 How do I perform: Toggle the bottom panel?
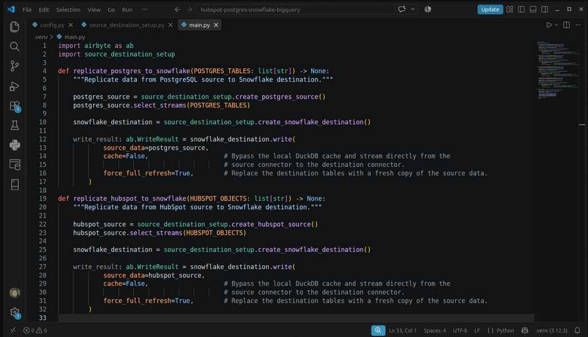pyautogui.click(x=533, y=9)
